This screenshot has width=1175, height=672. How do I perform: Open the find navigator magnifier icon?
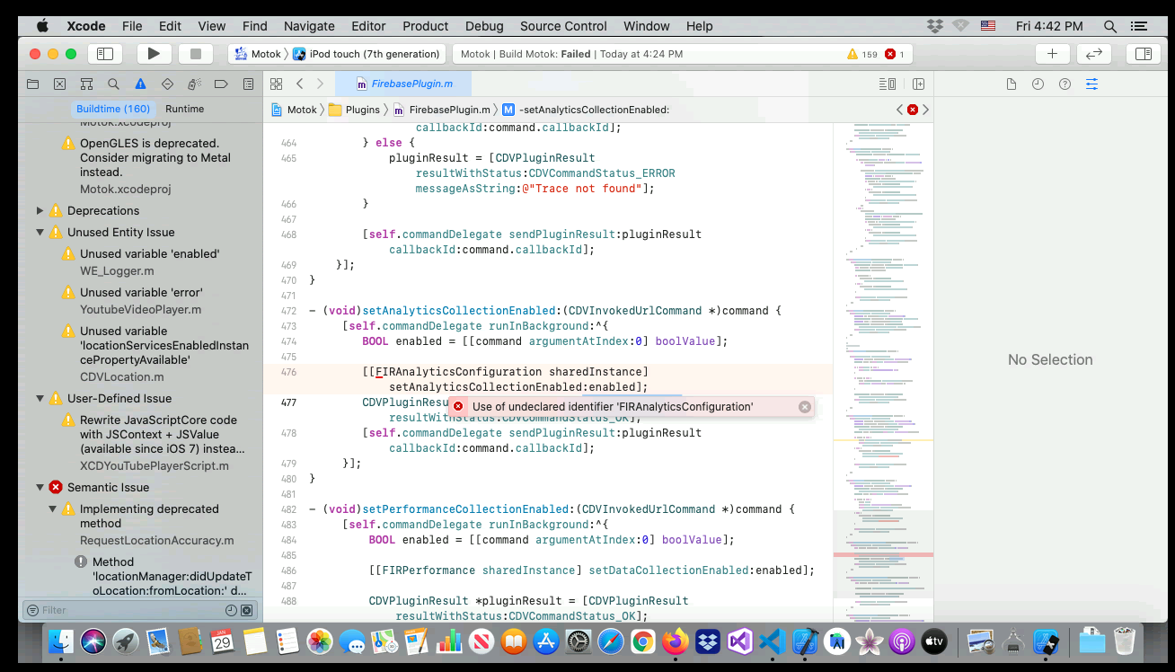[x=113, y=84]
